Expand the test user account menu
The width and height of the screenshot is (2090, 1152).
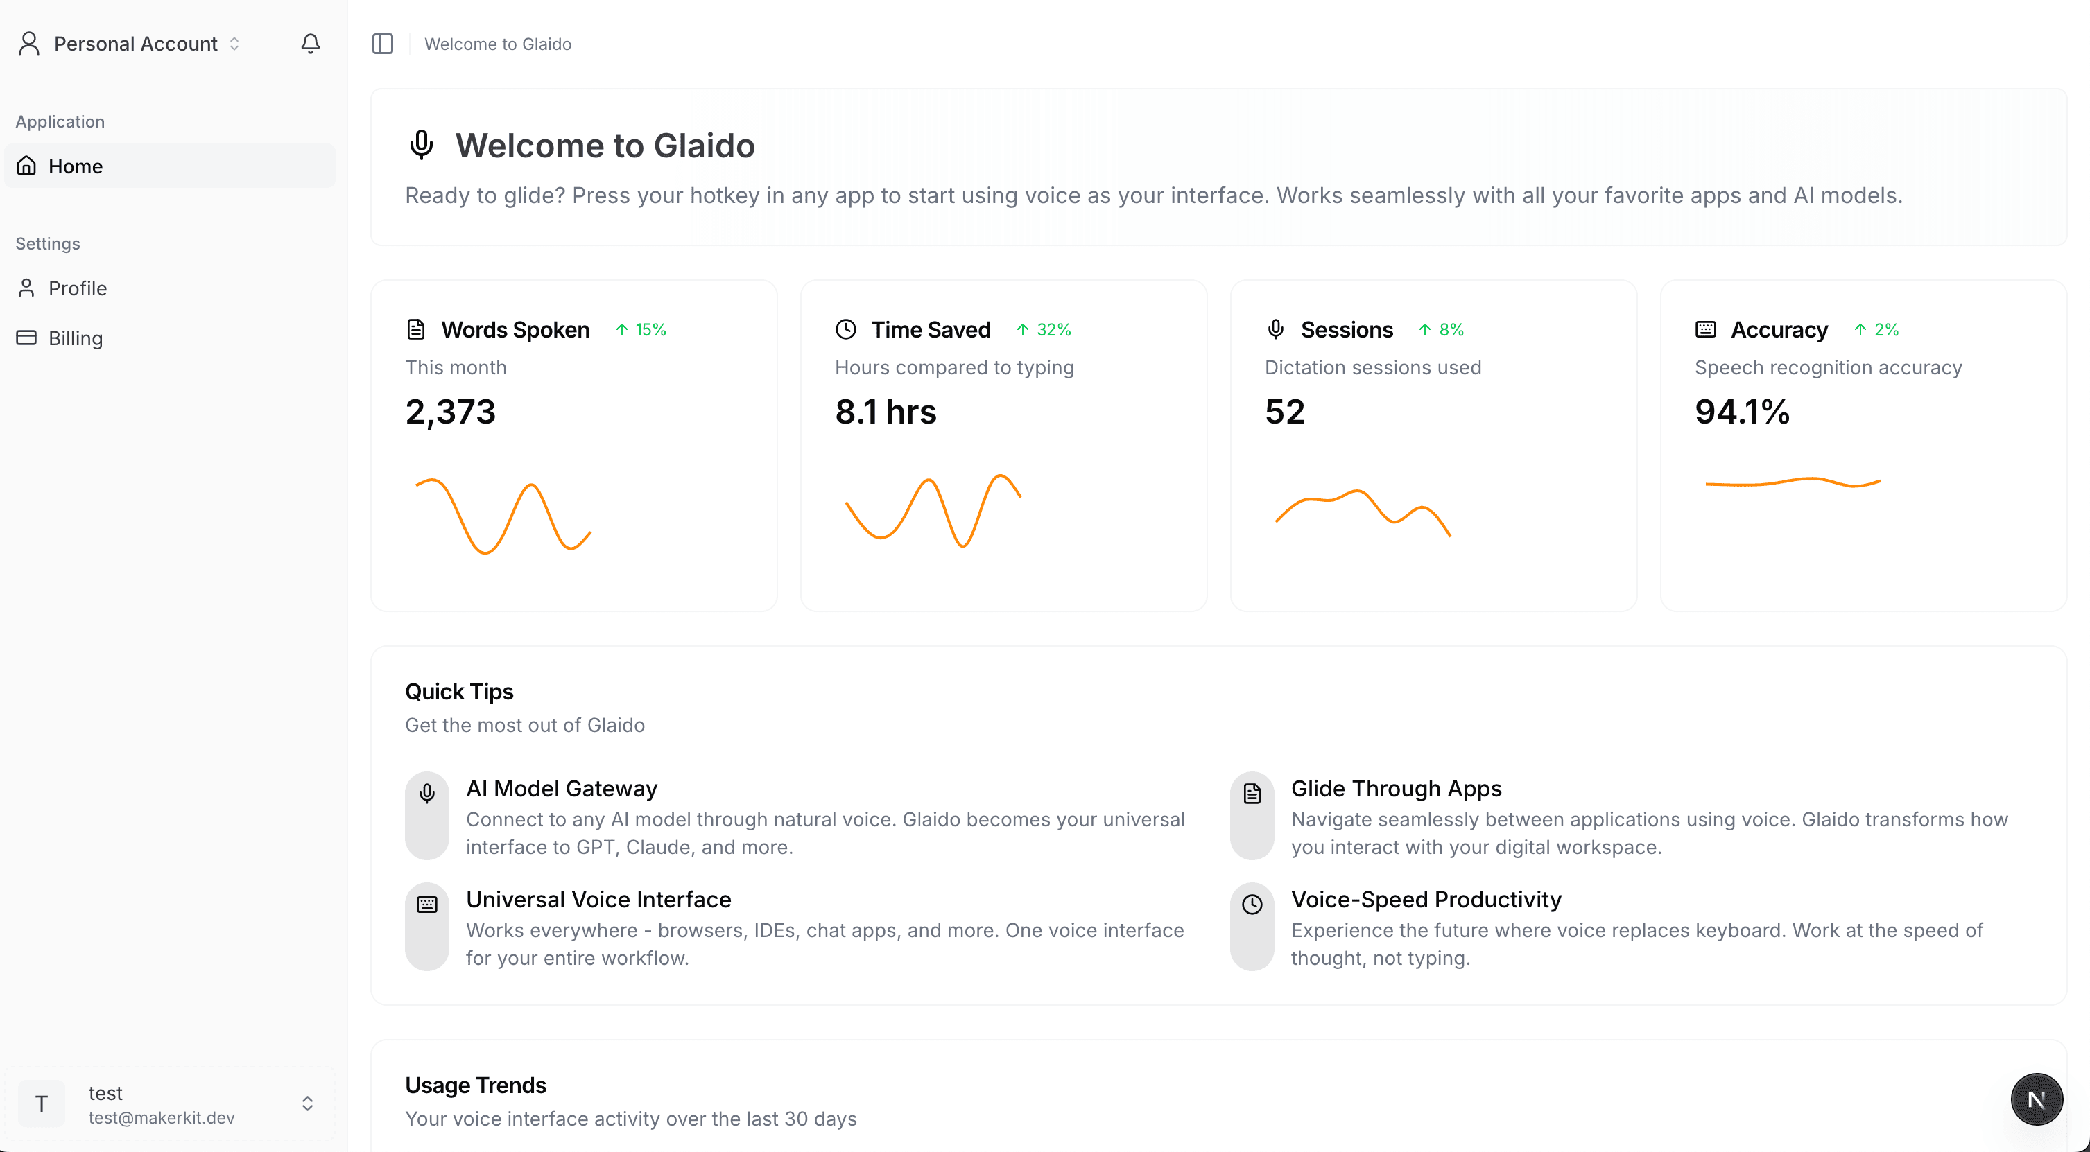[170, 1104]
